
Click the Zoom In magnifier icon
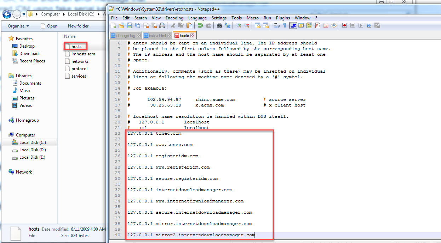click(x=239, y=25)
